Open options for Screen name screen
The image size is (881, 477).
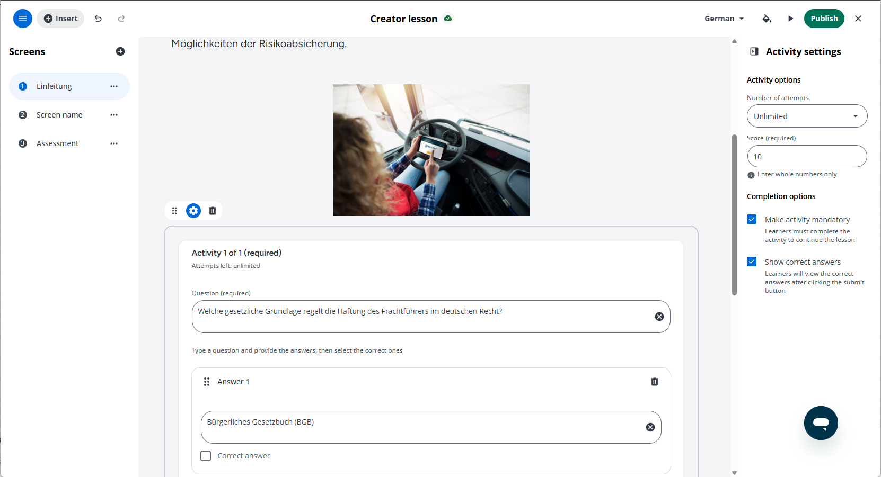pos(114,115)
